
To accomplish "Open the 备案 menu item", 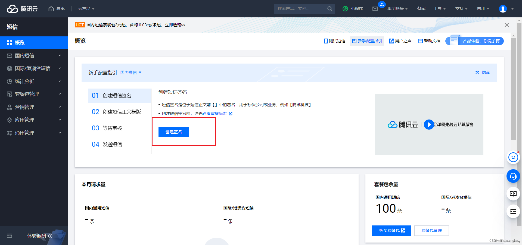I will coord(421,9).
